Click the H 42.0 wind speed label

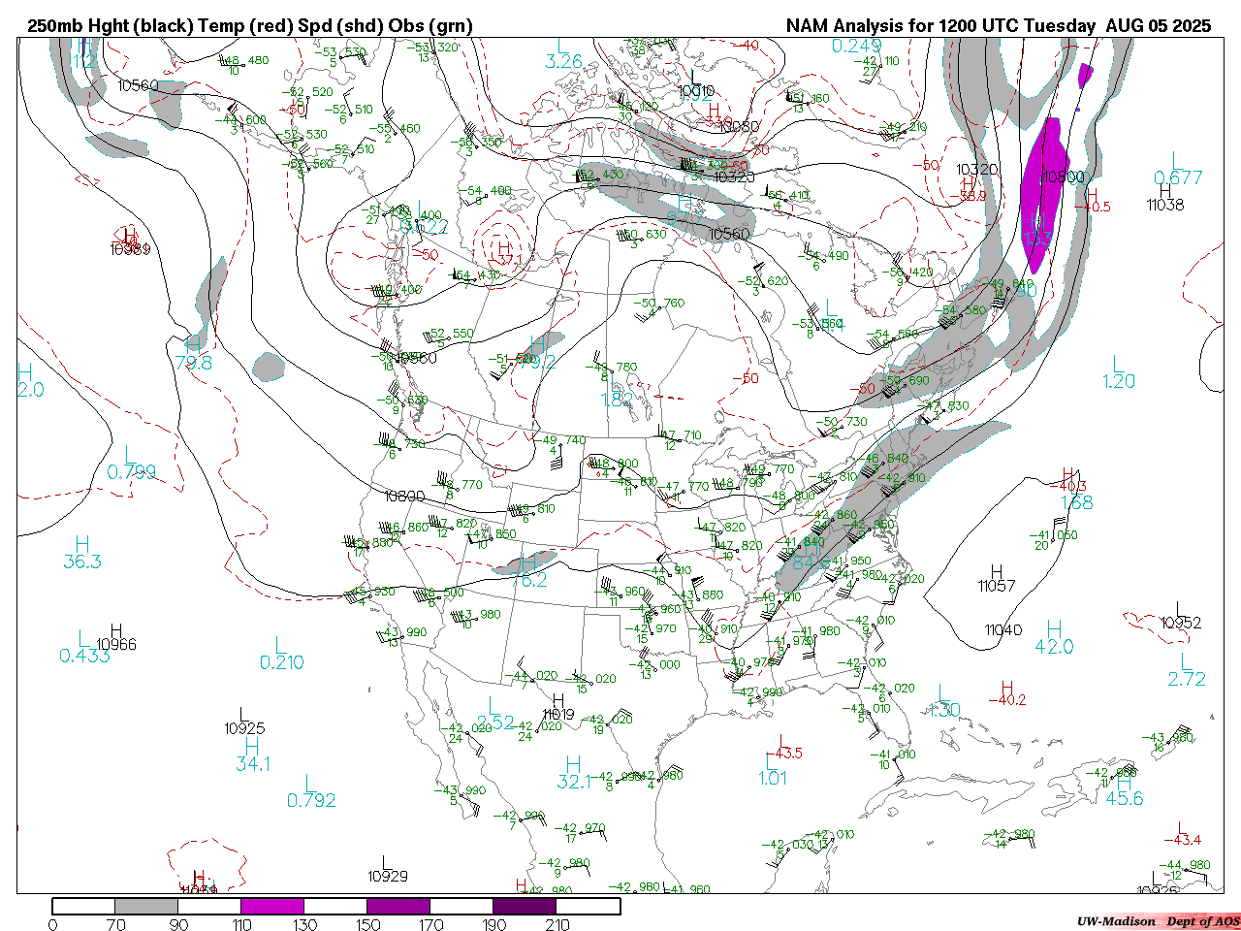(x=1054, y=639)
